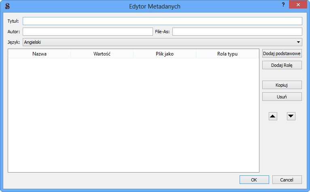
Task: Click the Cancel button
Action: 287,180
